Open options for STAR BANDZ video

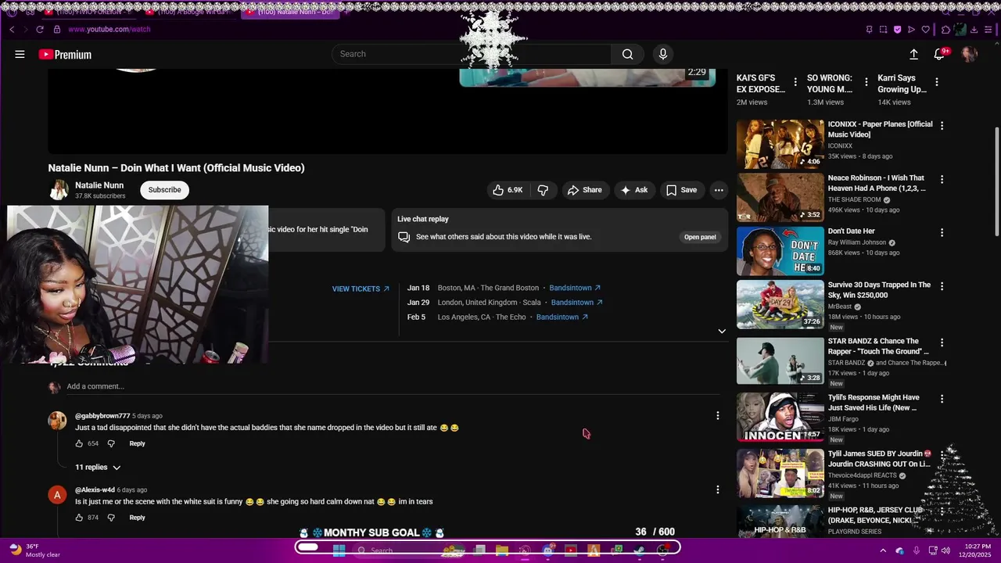coord(942,342)
